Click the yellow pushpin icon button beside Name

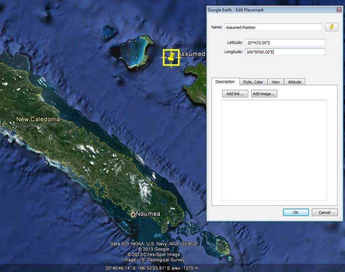(x=331, y=27)
